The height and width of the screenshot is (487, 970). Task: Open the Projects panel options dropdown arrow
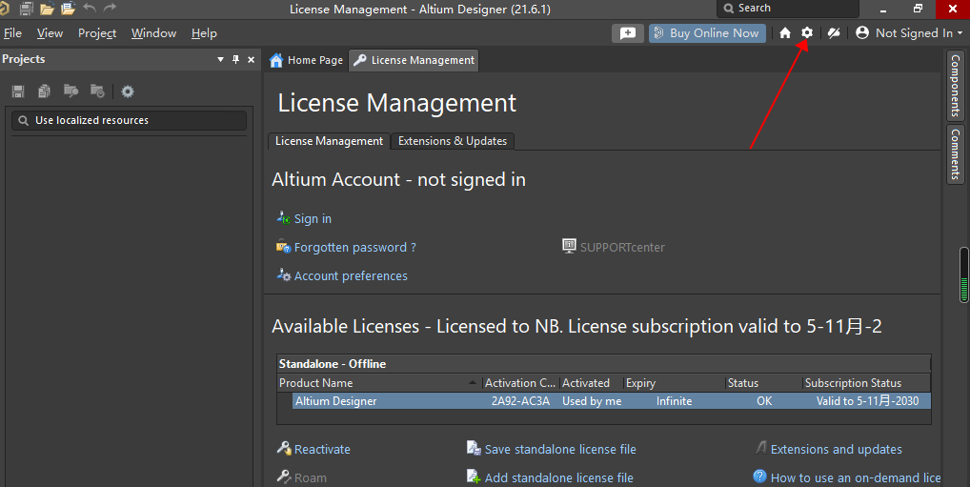point(221,59)
